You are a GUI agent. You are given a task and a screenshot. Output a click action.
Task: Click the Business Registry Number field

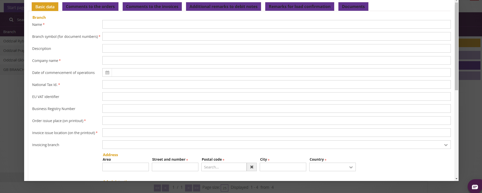point(276,109)
